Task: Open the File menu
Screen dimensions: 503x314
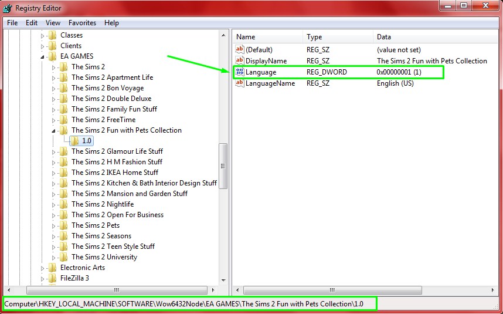Action: coord(12,23)
